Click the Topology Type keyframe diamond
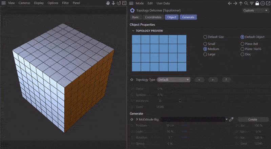271x149 pixels. pyautogui.click(x=132, y=80)
